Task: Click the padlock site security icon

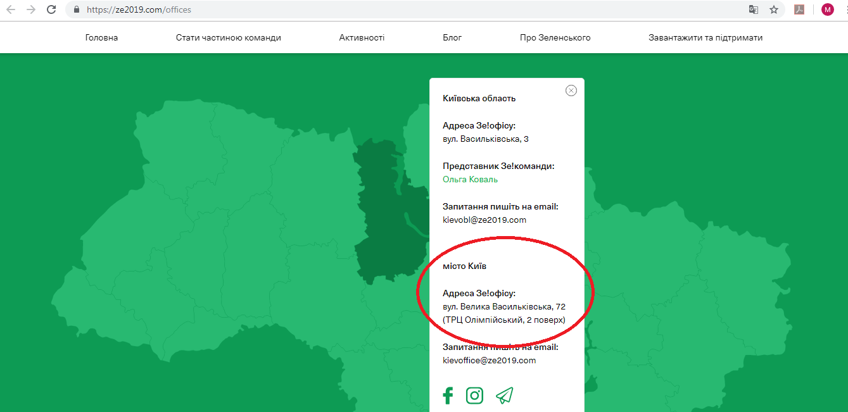Action: coord(77,9)
